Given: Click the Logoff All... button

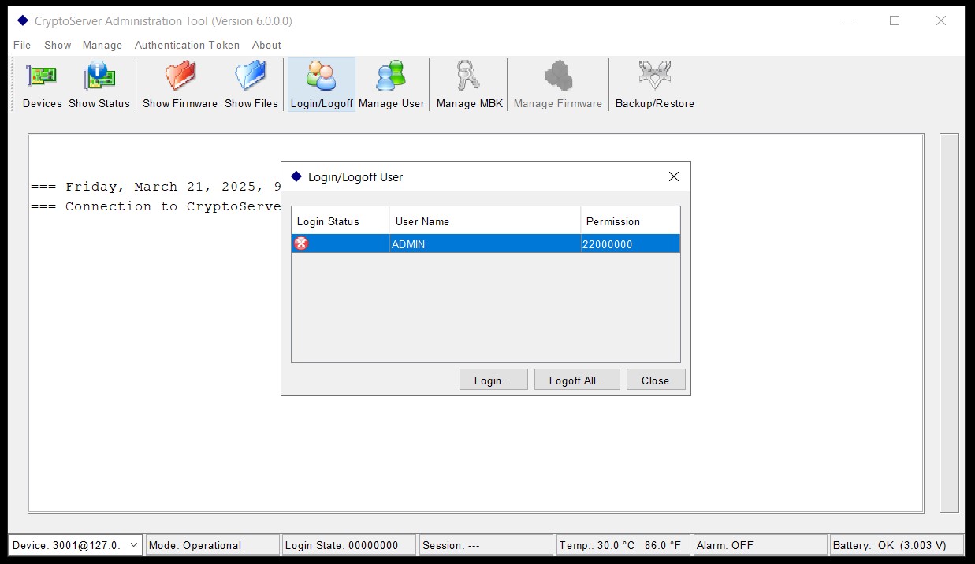Looking at the screenshot, I should pyautogui.click(x=577, y=380).
